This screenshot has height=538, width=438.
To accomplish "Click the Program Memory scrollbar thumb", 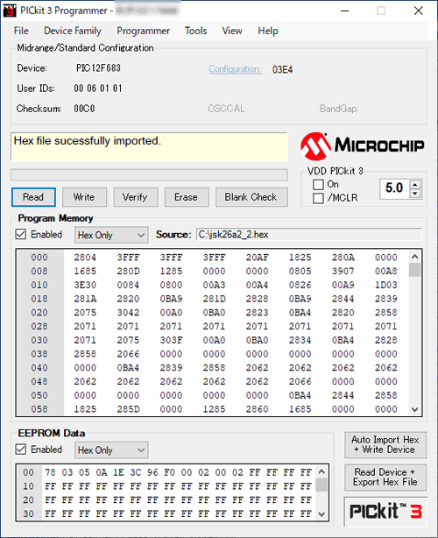I will 414,270.
